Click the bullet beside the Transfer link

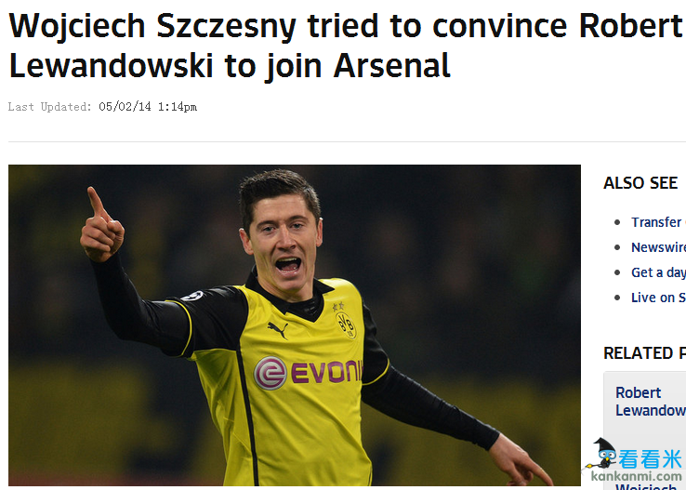pos(617,223)
